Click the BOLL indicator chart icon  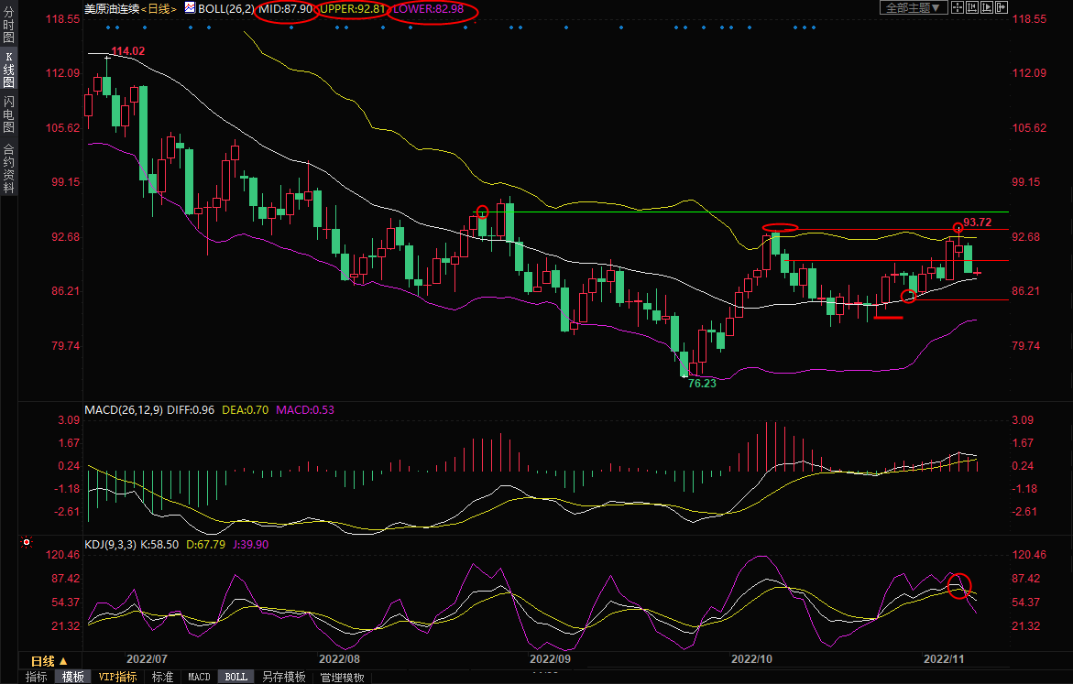pyautogui.click(x=190, y=8)
